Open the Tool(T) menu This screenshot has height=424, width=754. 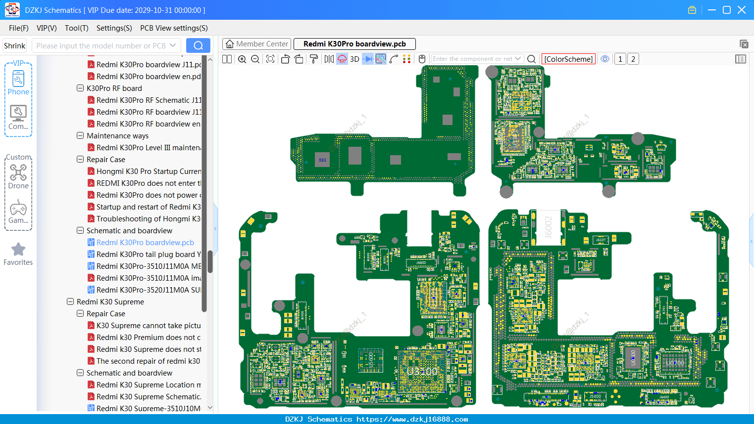[77, 28]
